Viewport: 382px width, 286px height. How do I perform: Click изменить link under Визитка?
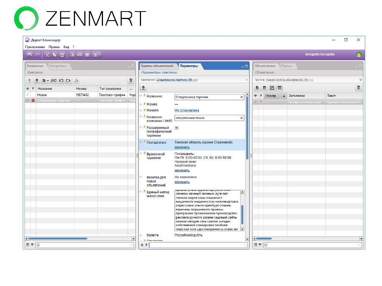(182, 182)
